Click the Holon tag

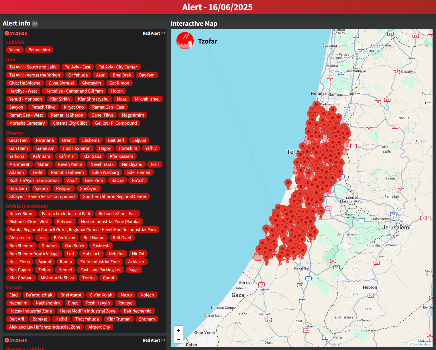(x=117, y=91)
